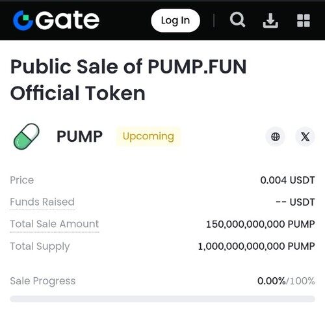Screen dimensions: 325x326
Task: Click the PUMP token name
Action: [x=79, y=137]
